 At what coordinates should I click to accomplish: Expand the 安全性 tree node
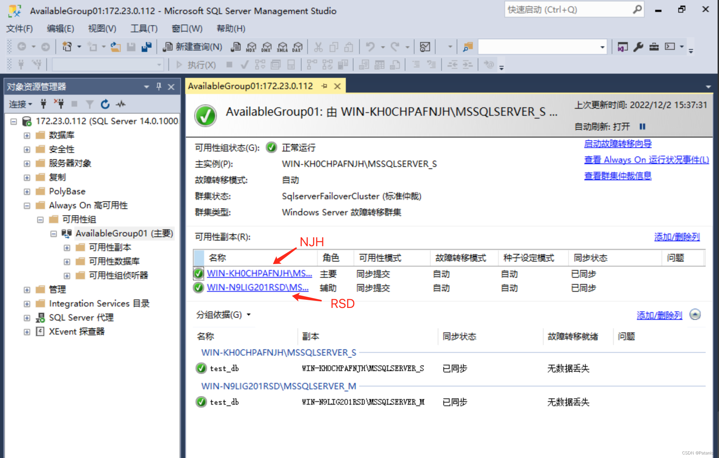point(27,149)
